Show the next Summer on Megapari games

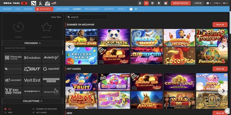pyautogui.click(x=223, y=47)
